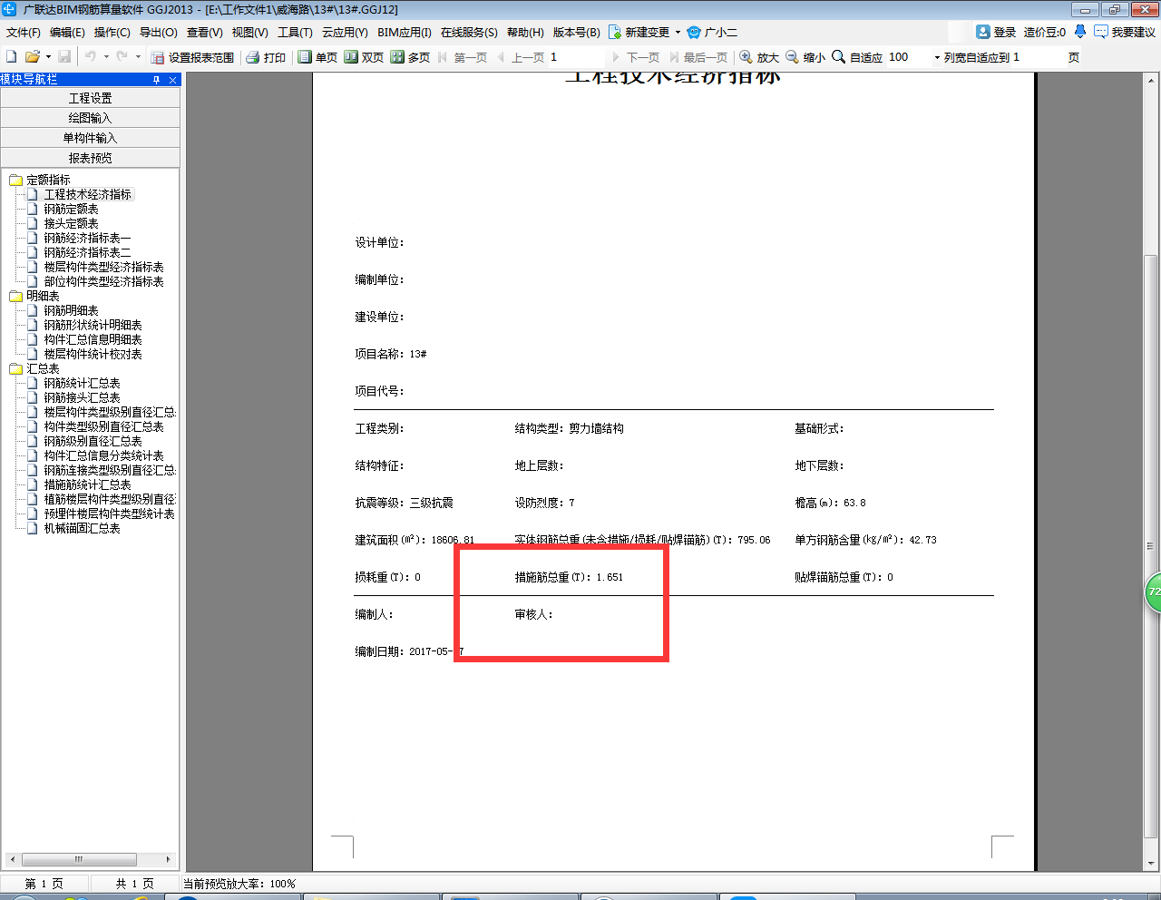Click the 广小二 assistant icon

click(x=694, y=32)
